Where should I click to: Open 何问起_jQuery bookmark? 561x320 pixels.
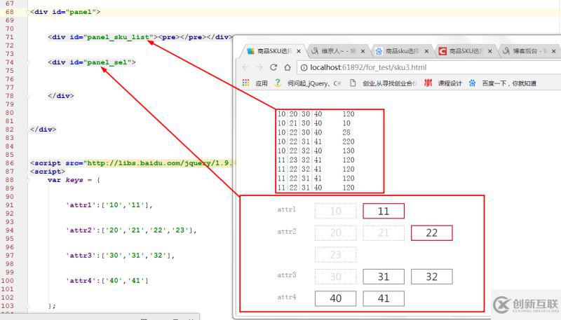point(313,83)
